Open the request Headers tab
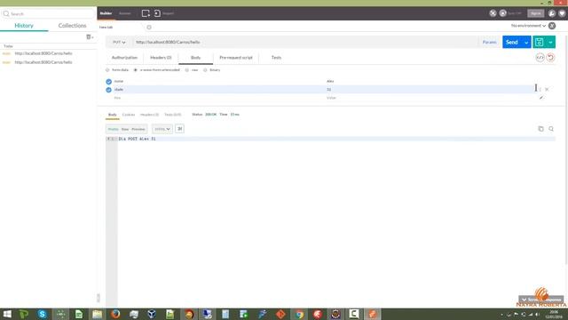The width and height of the screenshot is (568, 320). click(x=161, y=58)
